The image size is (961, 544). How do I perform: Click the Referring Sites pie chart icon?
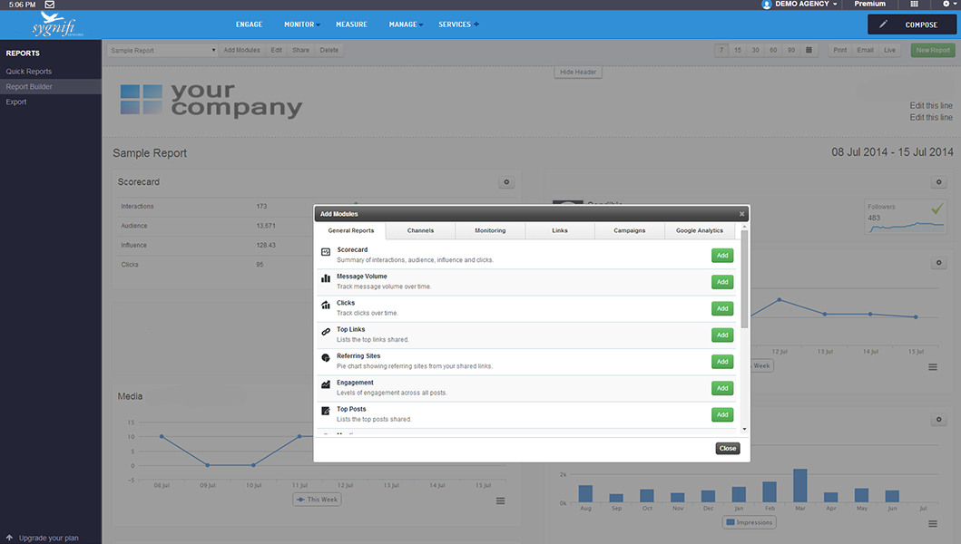click(x=326, y=358)
